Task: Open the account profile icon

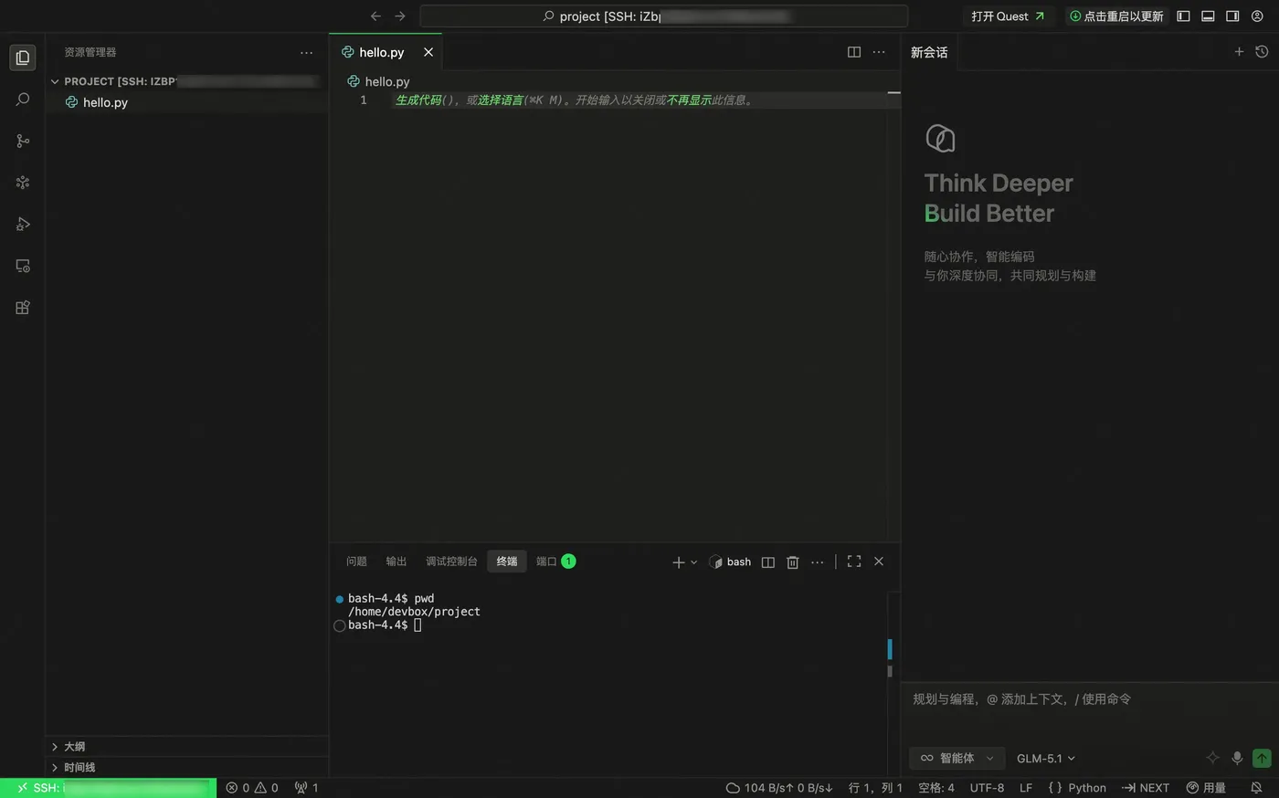Action: 1257,16
